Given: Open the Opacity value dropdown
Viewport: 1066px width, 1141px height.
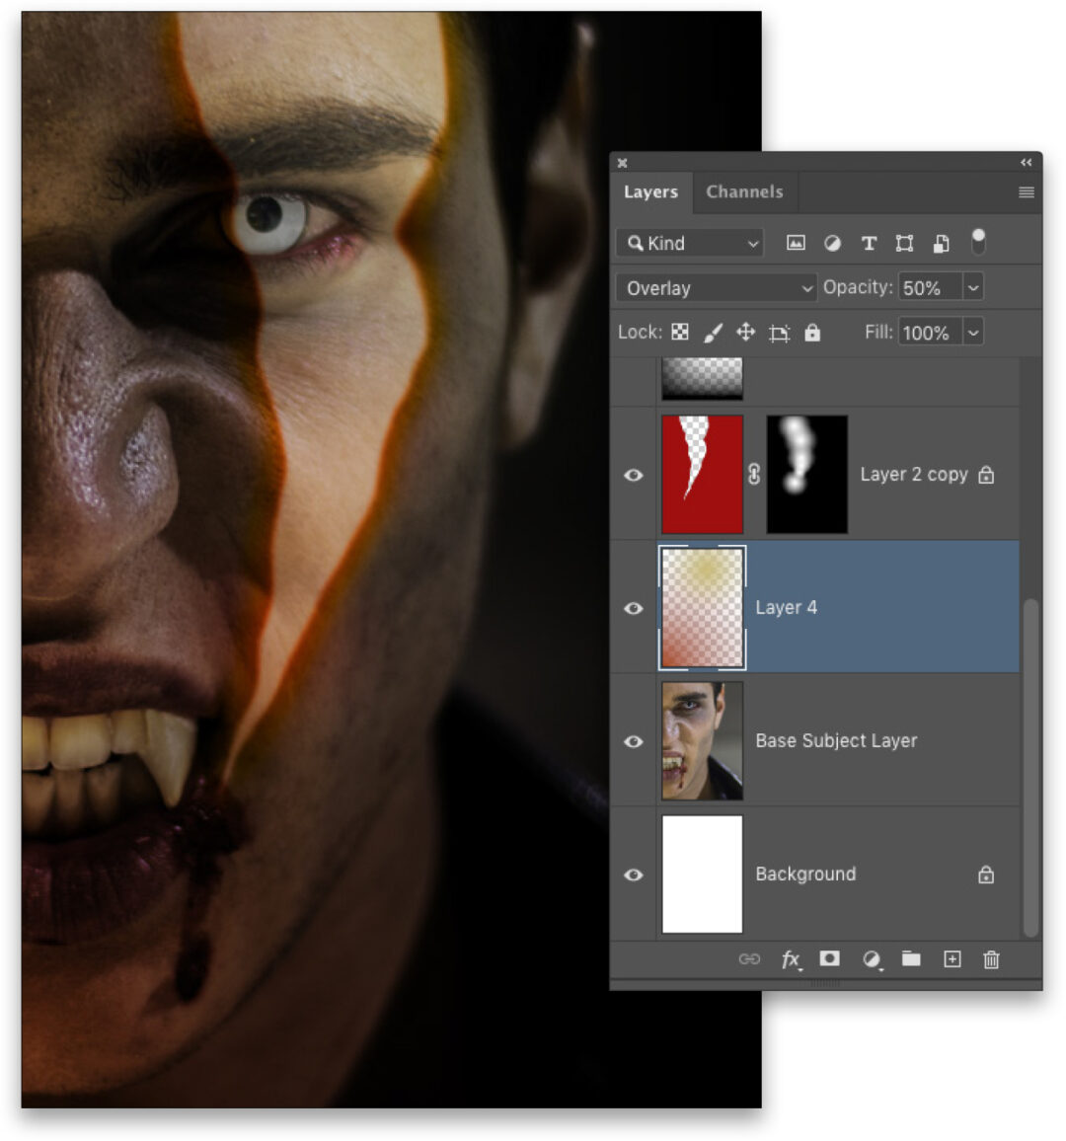Looking at the screenshot, I should pos(973,287).
